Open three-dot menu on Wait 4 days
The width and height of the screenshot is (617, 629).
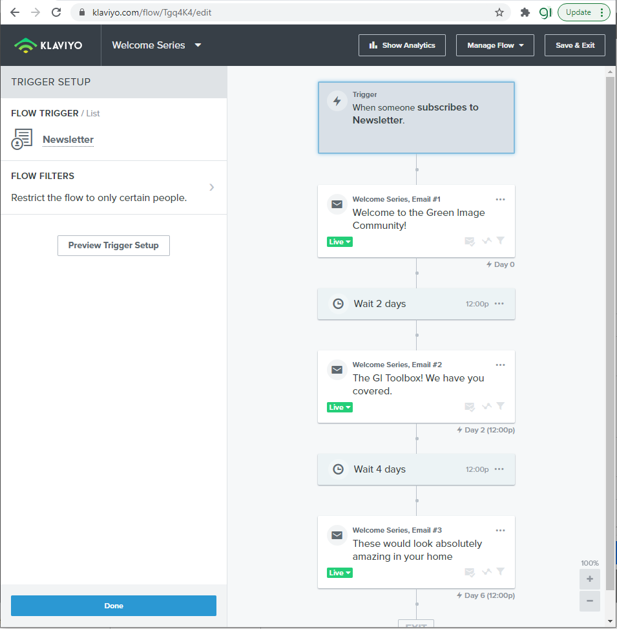tap(499, 469)
